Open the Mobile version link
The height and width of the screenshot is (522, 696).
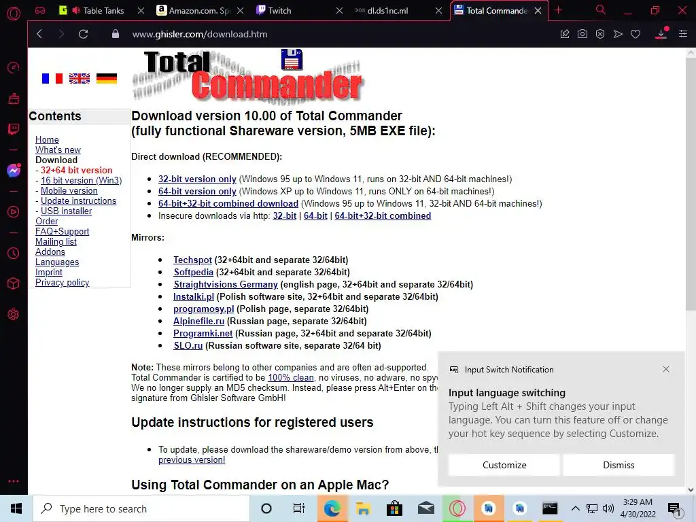pos(69,190)
